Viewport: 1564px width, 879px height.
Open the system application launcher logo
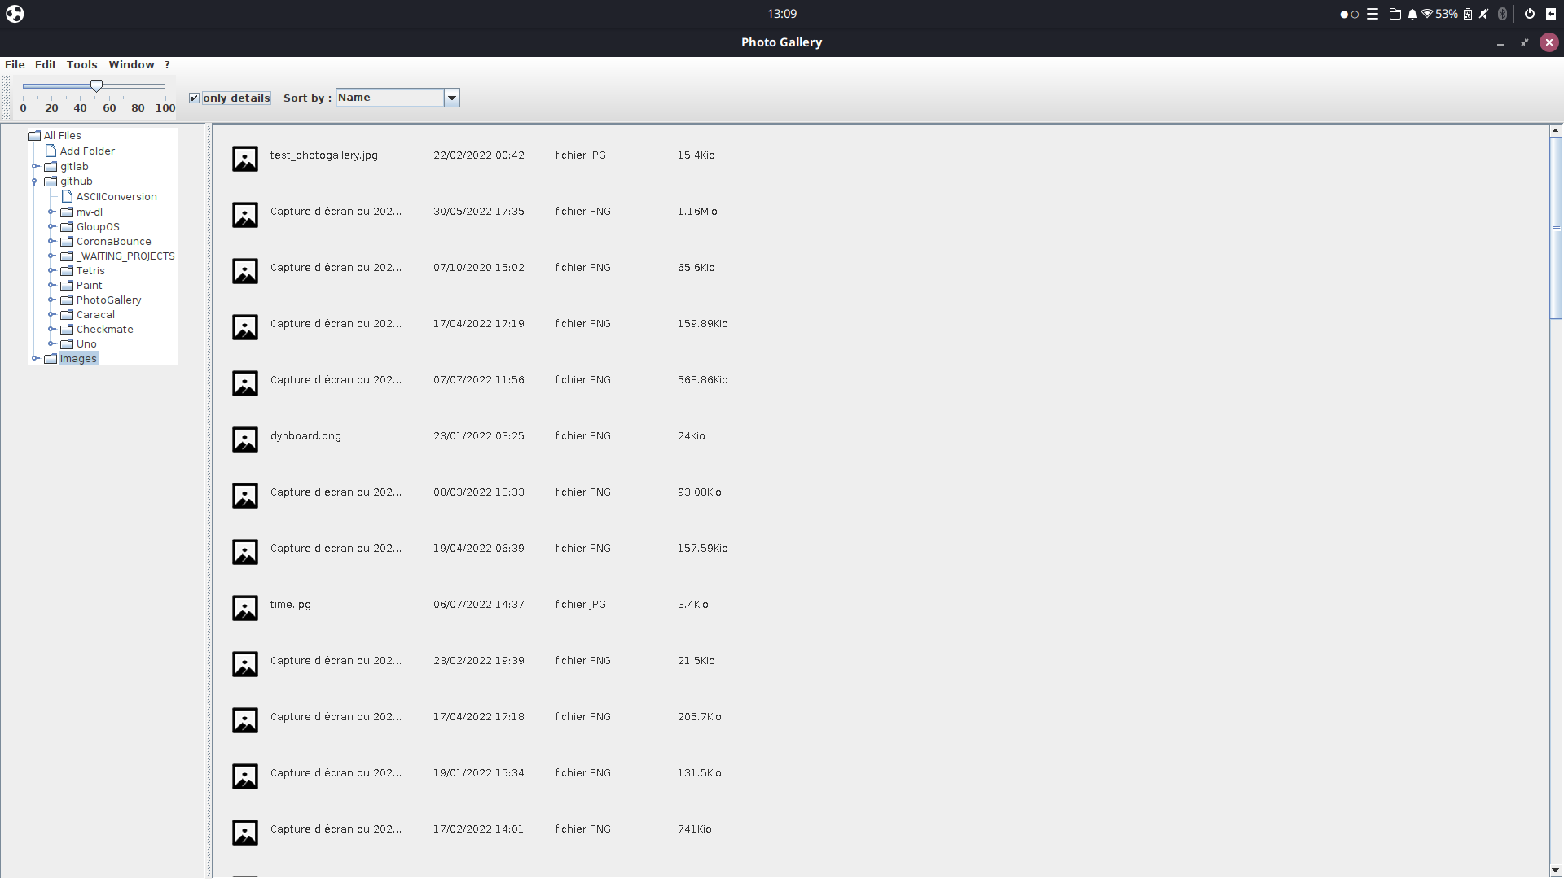(15, 14)
